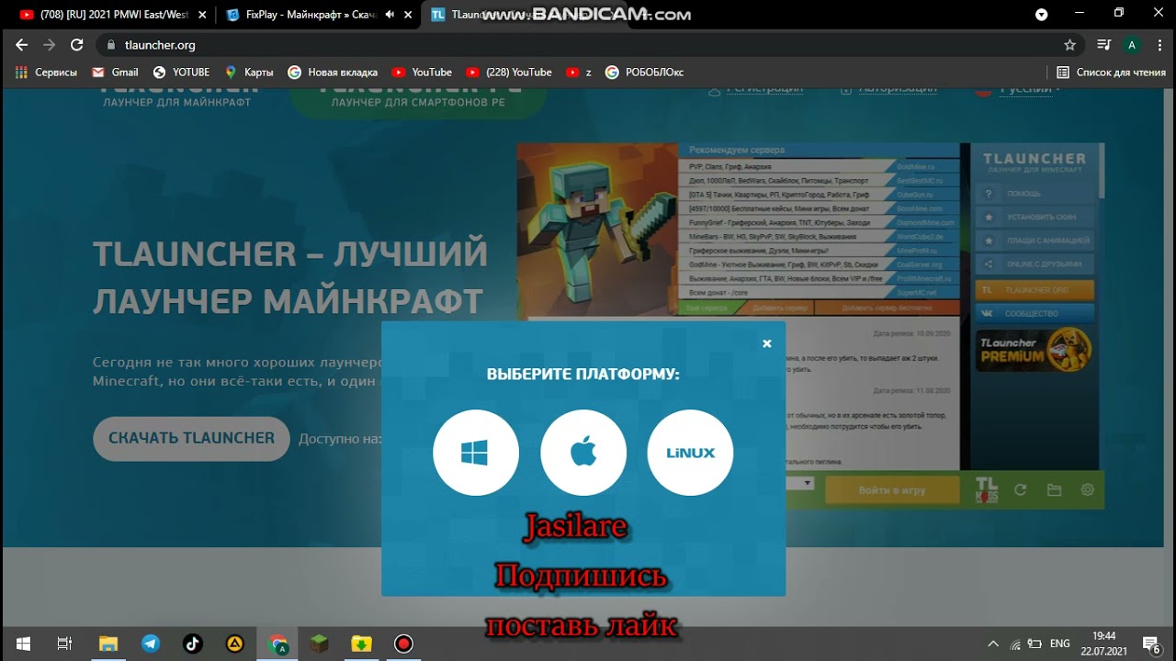Screen dimensions: 1176x661
Task: Mute audio on the FixPlay tab
Action: pyautogui.click(x=390, y=15)
